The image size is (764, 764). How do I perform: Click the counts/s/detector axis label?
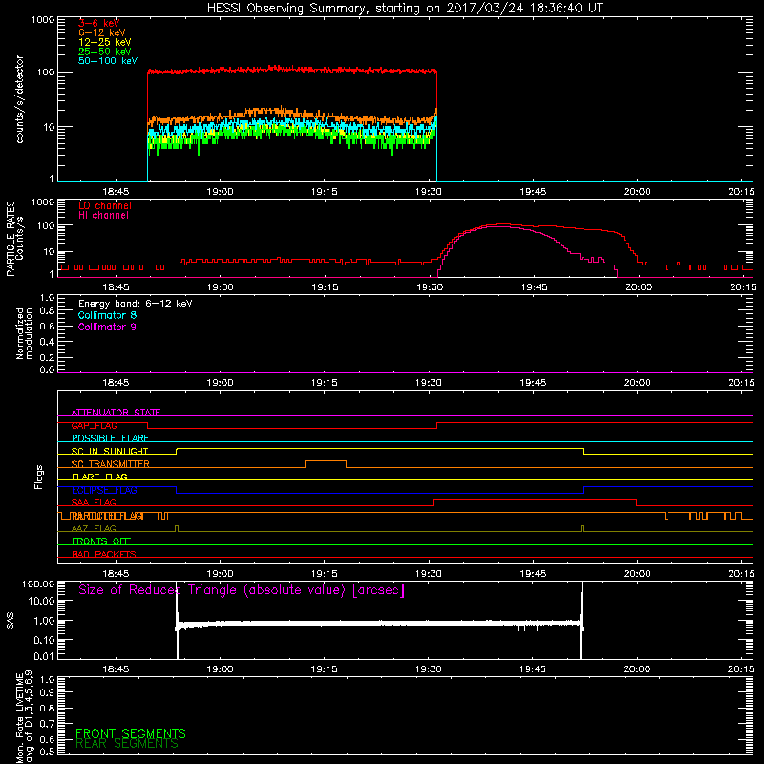(x=20, y=99)
